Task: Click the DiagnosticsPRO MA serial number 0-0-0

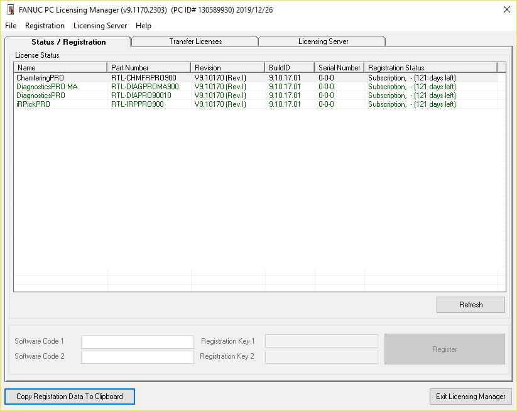Action: [x=326, y=87]
